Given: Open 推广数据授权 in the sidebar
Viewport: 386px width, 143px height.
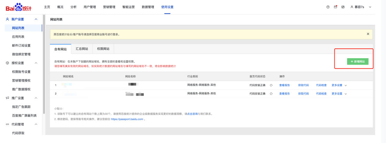Looking at the screenshot, I should (x=21, y=89).
